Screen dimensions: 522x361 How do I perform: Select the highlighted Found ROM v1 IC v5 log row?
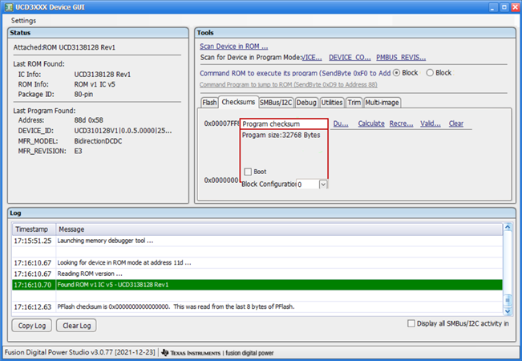[257, 285]
